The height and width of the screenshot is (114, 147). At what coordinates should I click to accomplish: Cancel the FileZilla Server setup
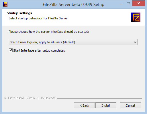[x=130, y=105]
